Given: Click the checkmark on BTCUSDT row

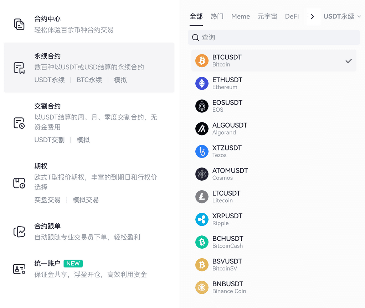Looking at the screenshot, I should click(x=348, y=61).
